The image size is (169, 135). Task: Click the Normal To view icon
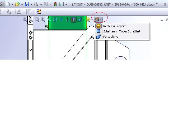pos(67,20)
